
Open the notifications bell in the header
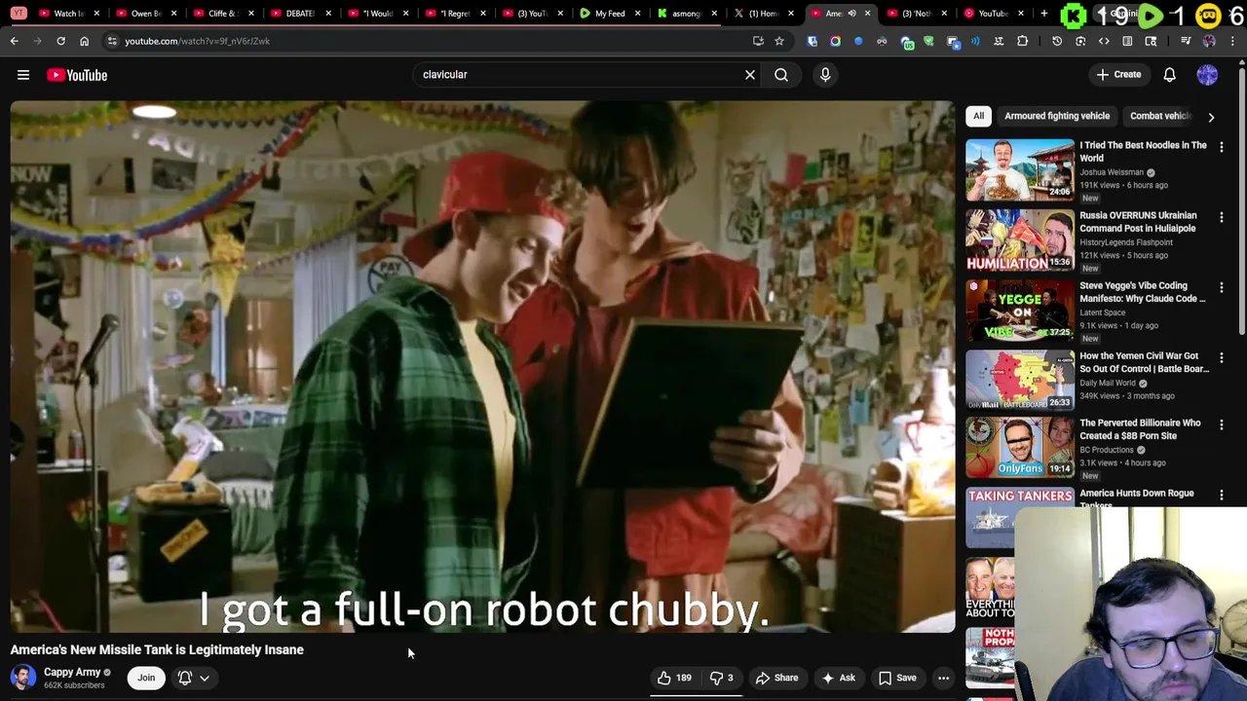[x=1170, y=75]
